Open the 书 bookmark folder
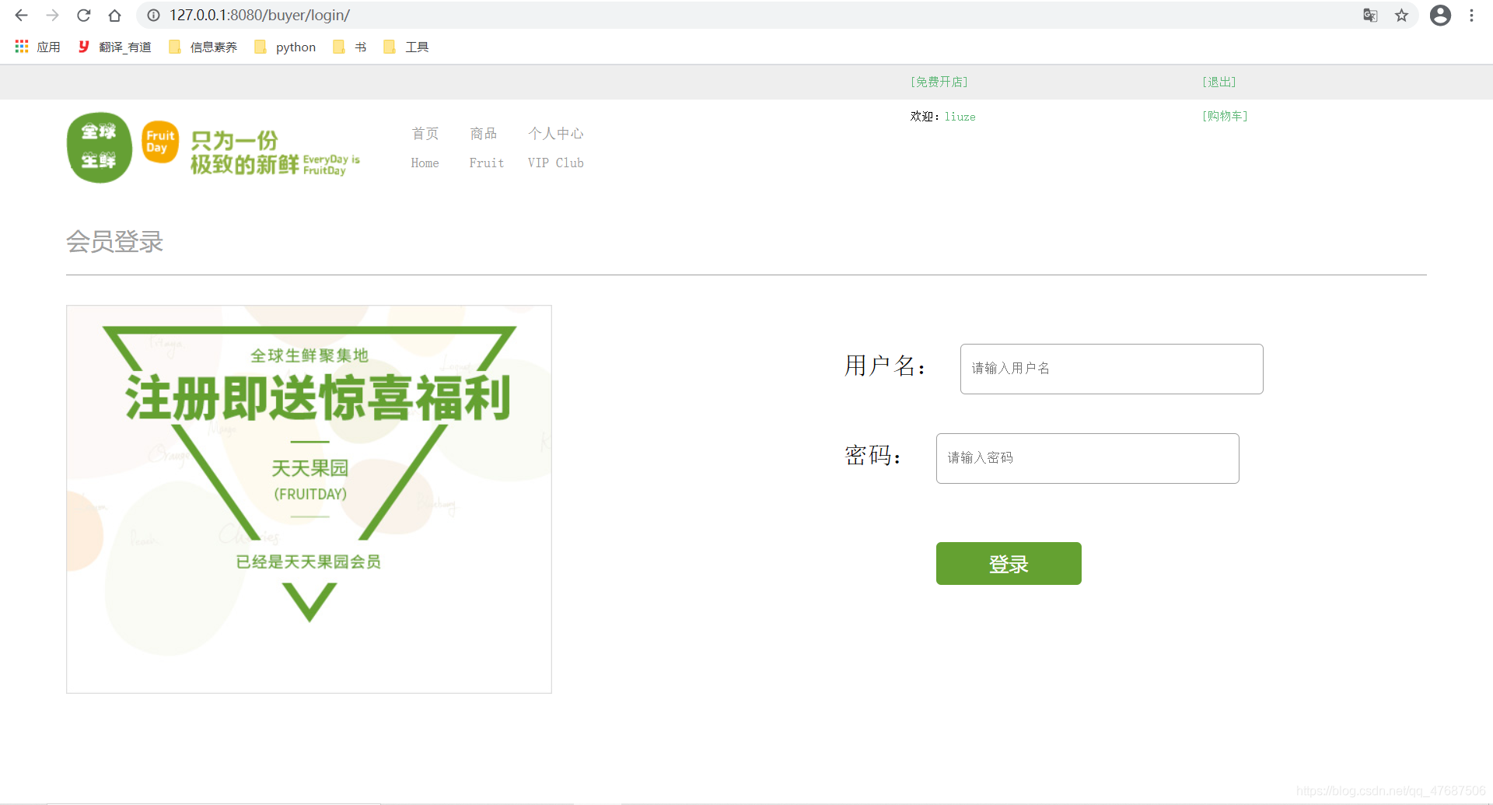This screenshot has width=1493, height=805. [x=349, y=47]
